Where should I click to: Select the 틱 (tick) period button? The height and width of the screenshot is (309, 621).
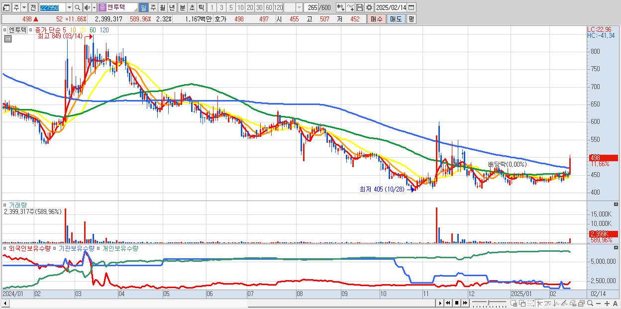coord(201,7)
